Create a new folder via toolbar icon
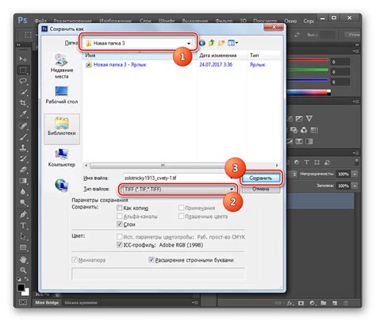The image size is (376, 322). pos(221,43)
